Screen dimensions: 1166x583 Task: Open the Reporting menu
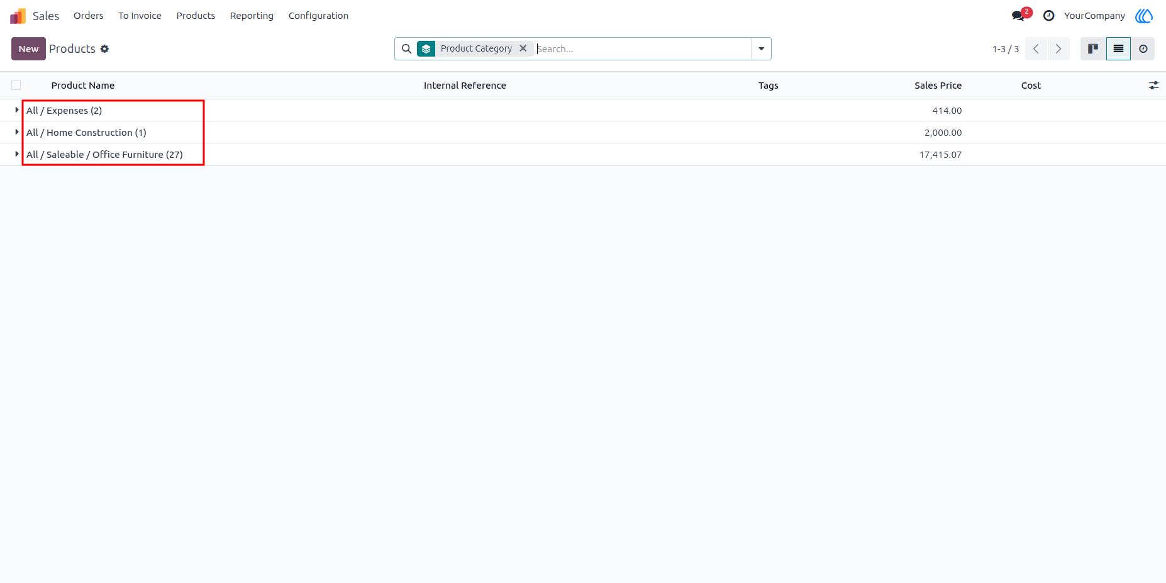(x=252, y=16)
